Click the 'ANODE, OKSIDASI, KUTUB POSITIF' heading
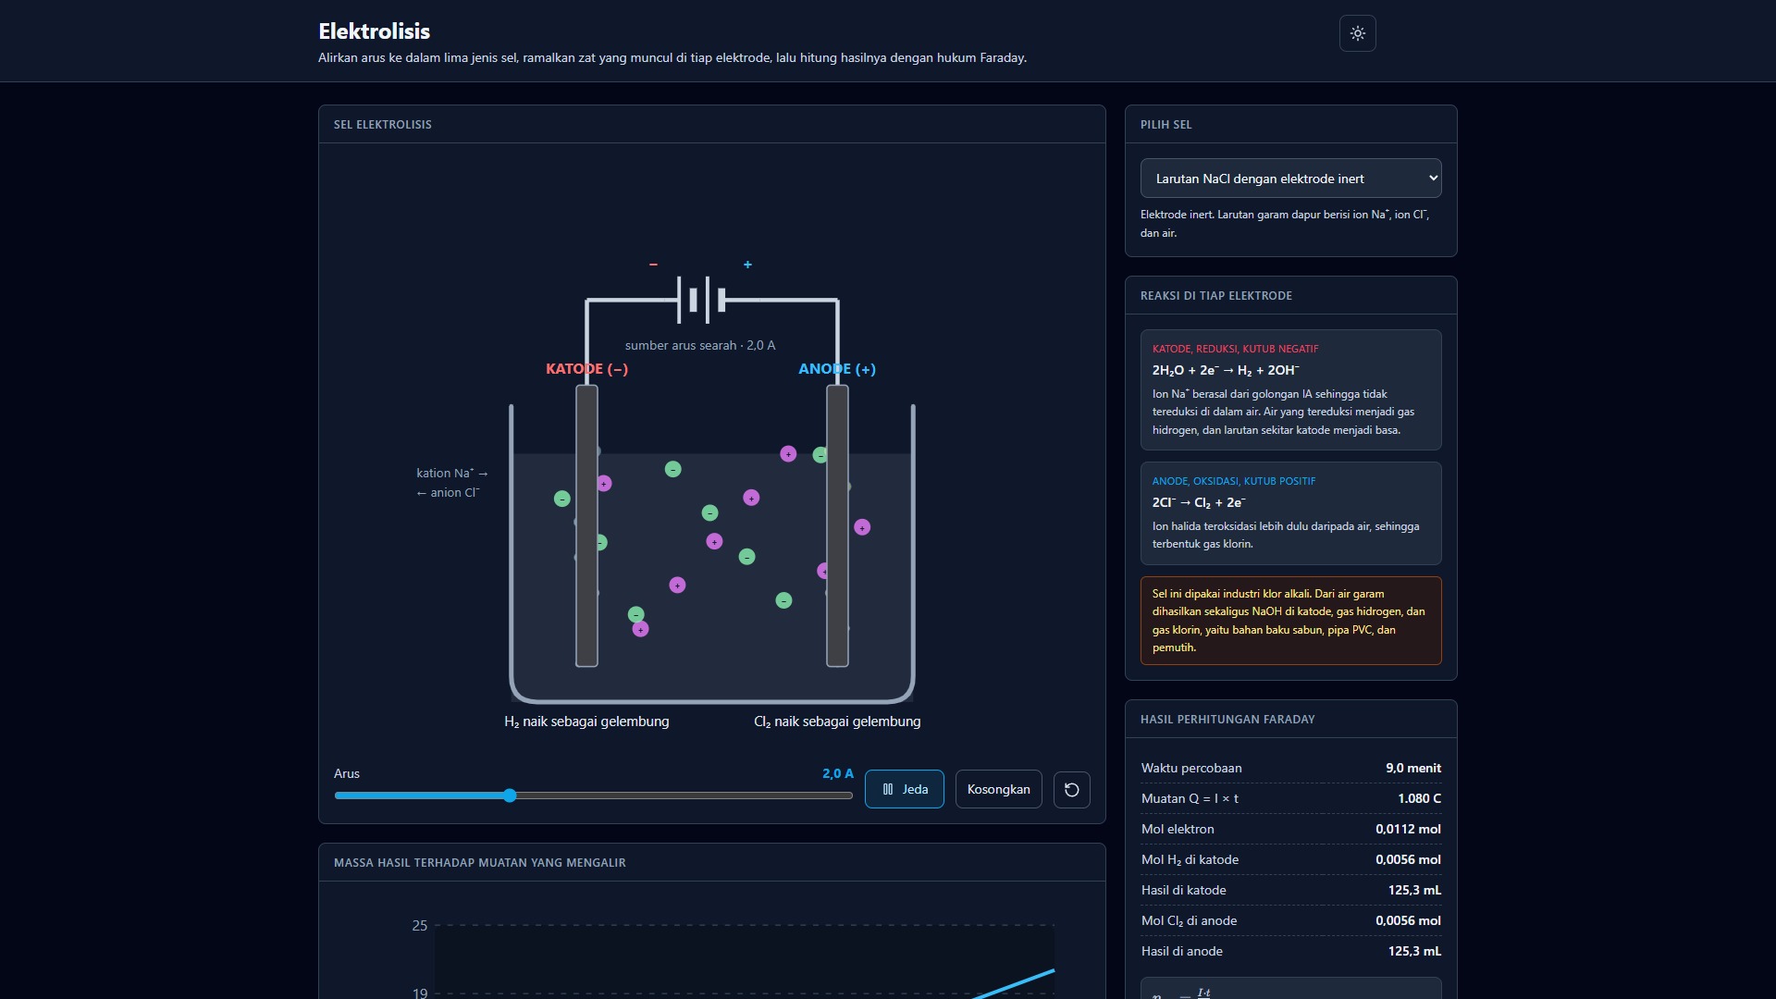 (1233, 481)
